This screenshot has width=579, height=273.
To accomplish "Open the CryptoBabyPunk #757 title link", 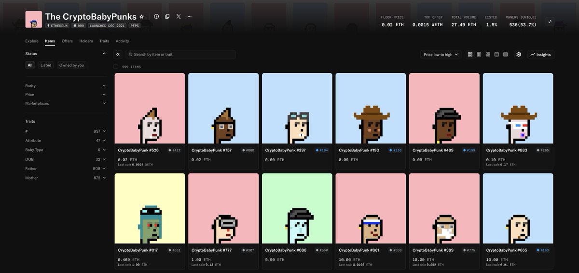I will click(211, 150).
